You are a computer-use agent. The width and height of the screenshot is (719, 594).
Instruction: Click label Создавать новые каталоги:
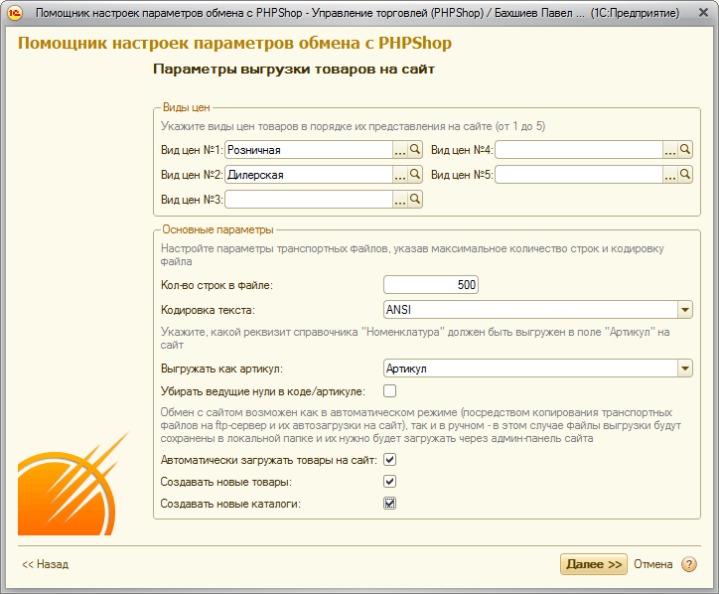(x=230, y=504)
